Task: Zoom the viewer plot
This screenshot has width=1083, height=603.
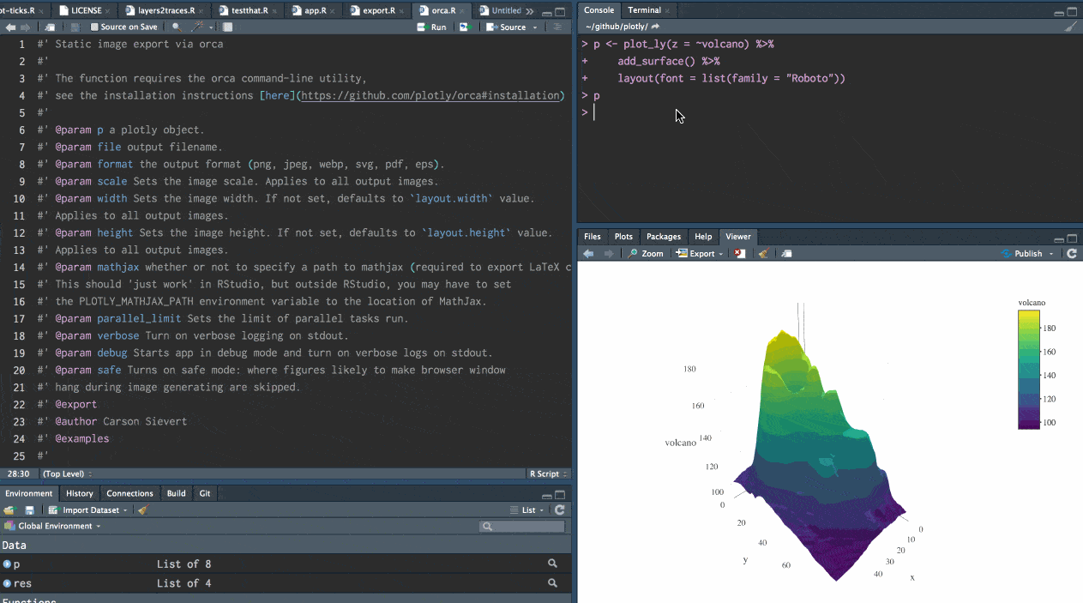Action: coord(646,254)
